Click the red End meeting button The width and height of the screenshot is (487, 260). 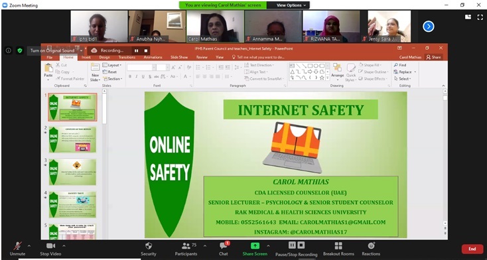(x=472, y=249)
